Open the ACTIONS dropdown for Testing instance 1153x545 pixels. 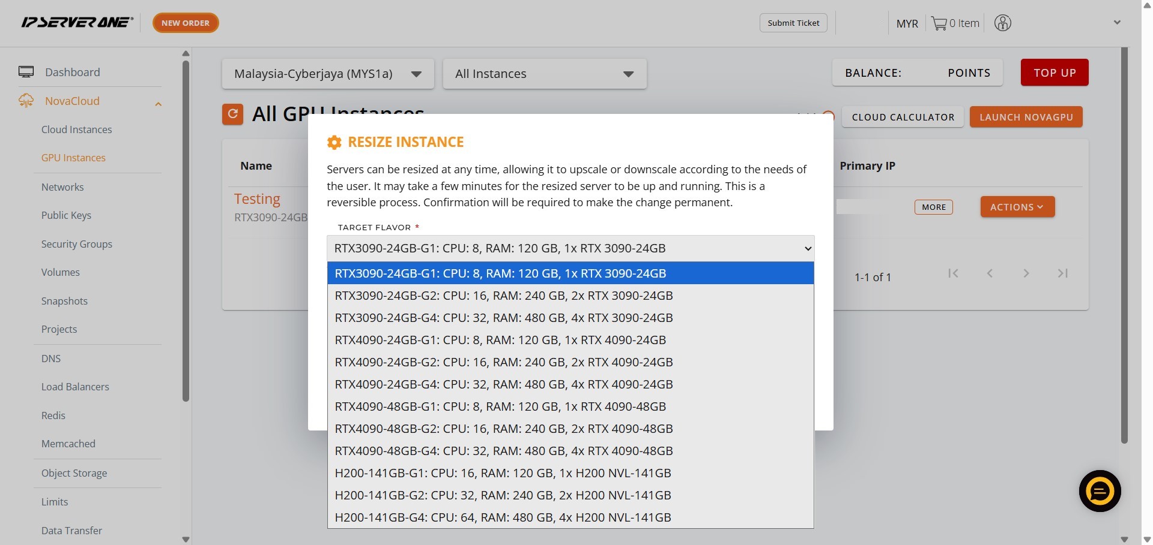pos(1017,207)
